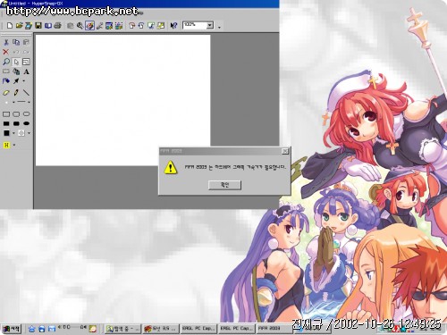Viewport: 447px width, 335px height.
Task: Open dropdown arrow beside yellow H highlighter
Action: point(14,145)
